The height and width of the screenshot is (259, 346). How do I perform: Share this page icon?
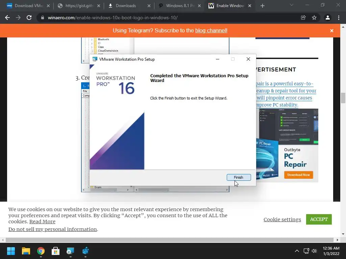[x=303, y=18]
